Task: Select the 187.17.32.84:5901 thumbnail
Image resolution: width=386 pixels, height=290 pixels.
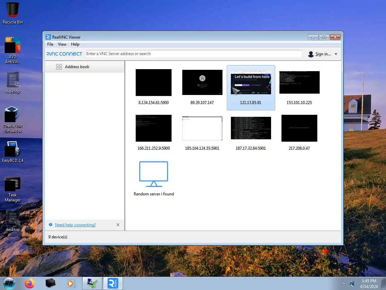Action: tap(251, 128)
